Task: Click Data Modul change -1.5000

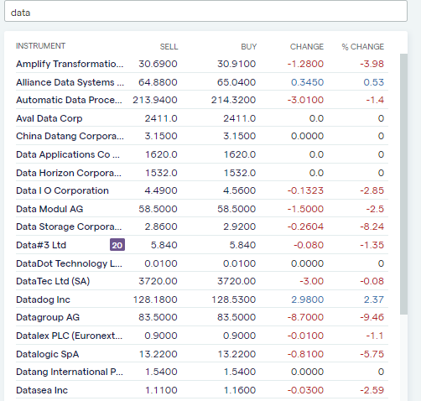Action: 305,209
